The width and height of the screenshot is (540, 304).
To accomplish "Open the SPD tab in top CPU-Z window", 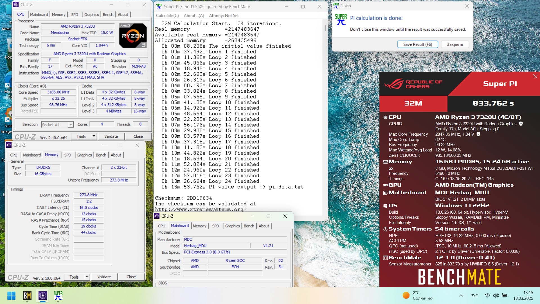I will (75, 15).
